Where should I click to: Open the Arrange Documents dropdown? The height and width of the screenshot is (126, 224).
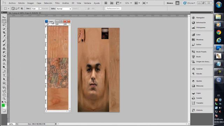click(137, 3)
